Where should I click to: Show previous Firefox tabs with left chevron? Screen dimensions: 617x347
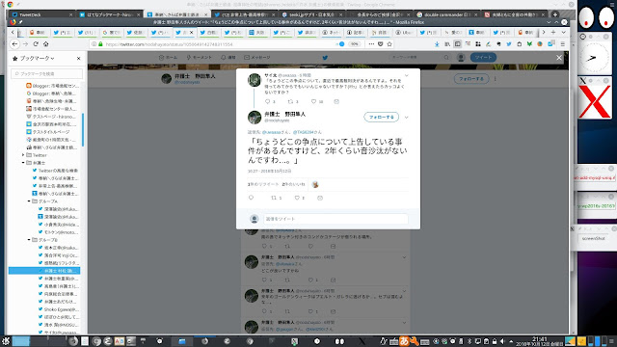(x=13, y=32)
